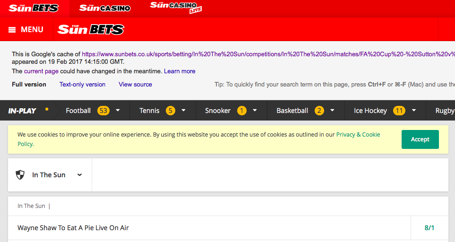This screenshot has height=242, width=455.
Task: Accept the cookie notice
Action: (x=420, y=139)
